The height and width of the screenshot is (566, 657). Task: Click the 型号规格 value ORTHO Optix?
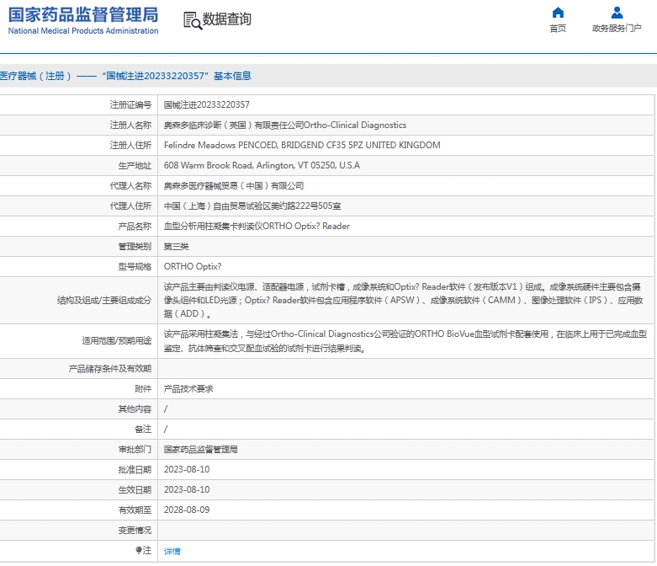(193, 266)
